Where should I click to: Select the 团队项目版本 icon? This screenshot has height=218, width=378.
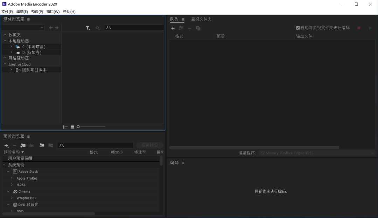coord(18,70)
